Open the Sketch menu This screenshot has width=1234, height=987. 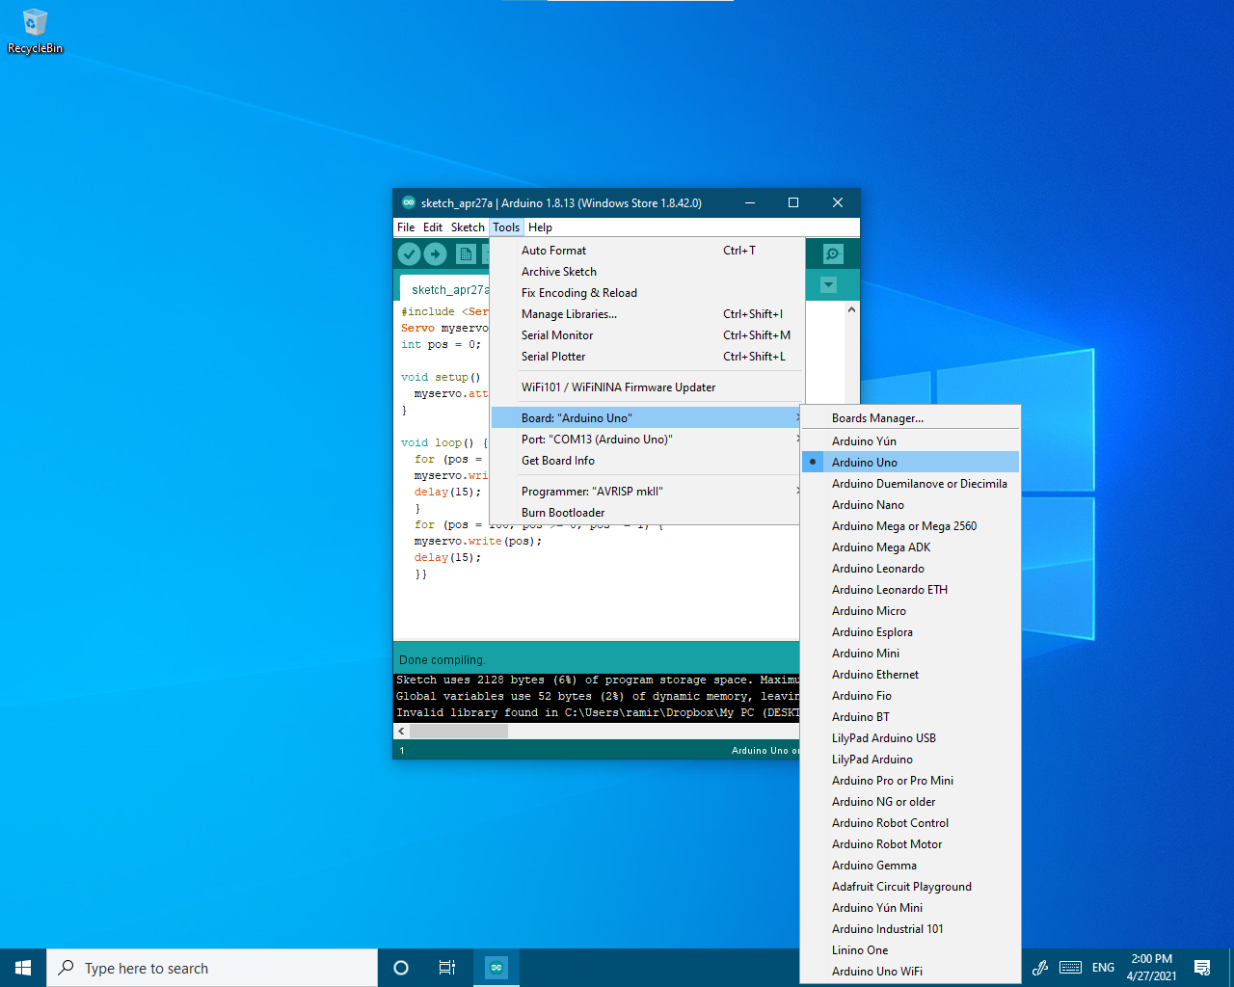(468, 227)
